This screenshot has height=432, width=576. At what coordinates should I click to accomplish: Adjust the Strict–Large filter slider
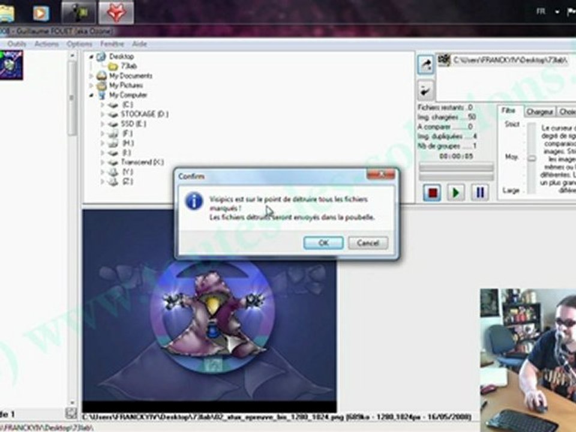coord(531,158)
